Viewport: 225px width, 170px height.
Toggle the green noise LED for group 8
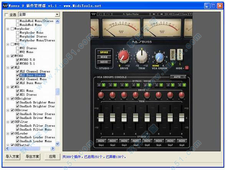coord(184,85)
